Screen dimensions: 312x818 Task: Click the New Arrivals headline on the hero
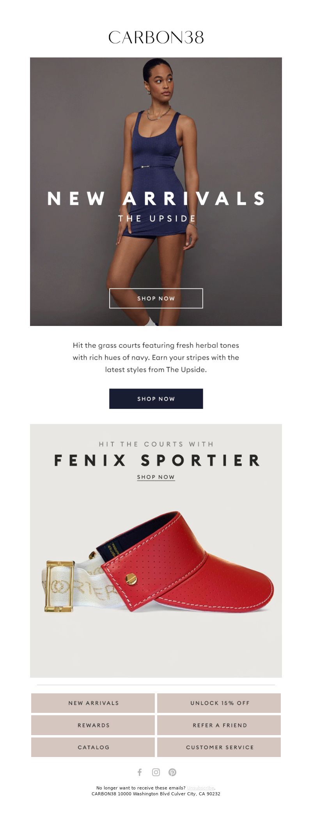[156, 199]
